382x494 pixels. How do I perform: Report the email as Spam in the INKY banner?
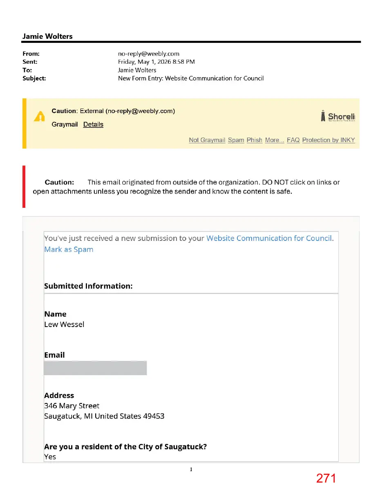pos(236,140)
